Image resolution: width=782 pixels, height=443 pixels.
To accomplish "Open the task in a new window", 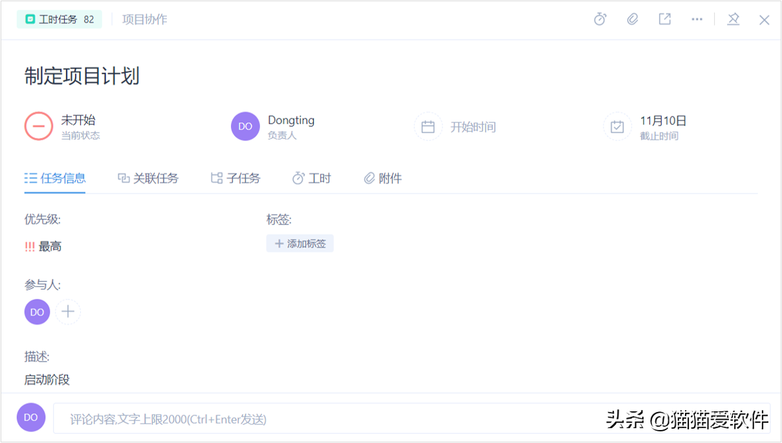I will click(x=664, y=19).
